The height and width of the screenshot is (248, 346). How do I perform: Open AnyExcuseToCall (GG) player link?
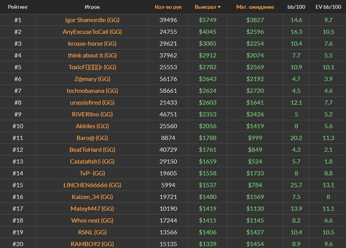coord(92,32)
